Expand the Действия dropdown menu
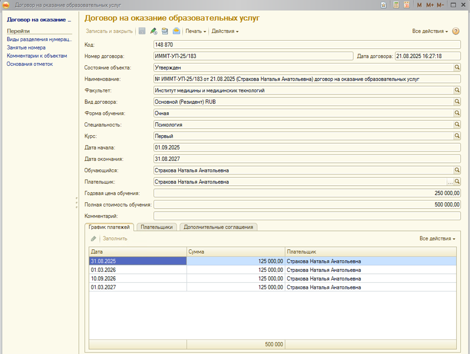Screen dimensions: 470x354 coord(225,31)
